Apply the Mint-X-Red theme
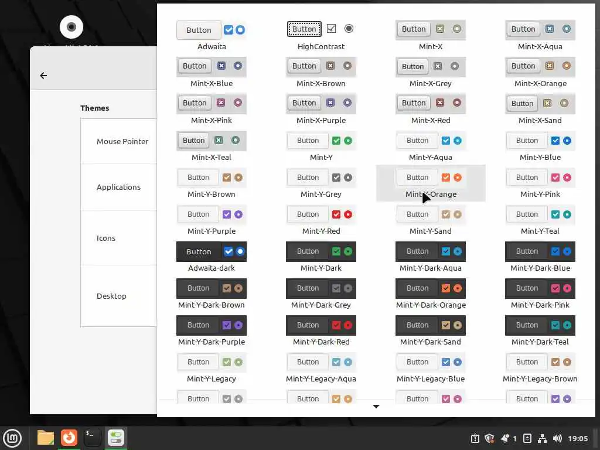 point(431,110)
